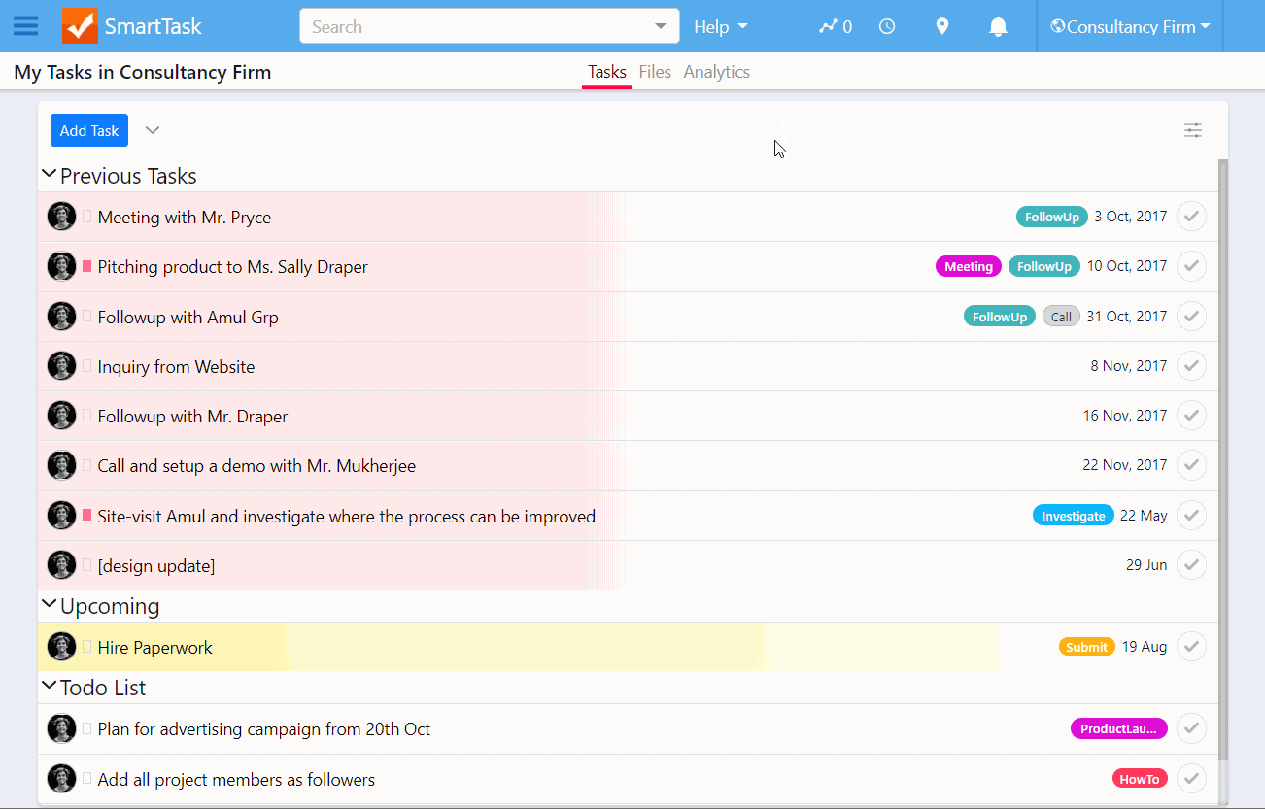
Task: Mark Hire Paperwork task as complete
Action: 1191,646
